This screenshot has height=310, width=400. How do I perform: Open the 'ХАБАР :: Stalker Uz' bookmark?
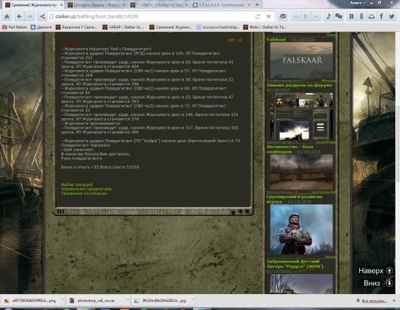(x=123, y=27)
